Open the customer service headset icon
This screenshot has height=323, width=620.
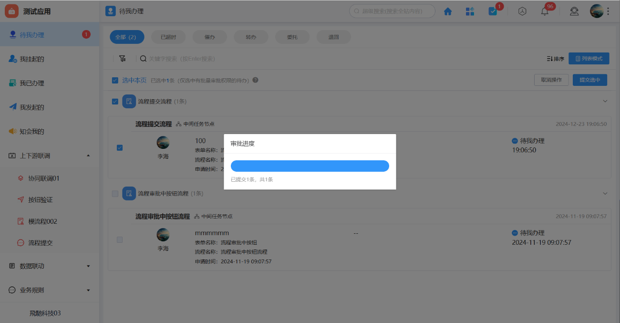(574, 10)
